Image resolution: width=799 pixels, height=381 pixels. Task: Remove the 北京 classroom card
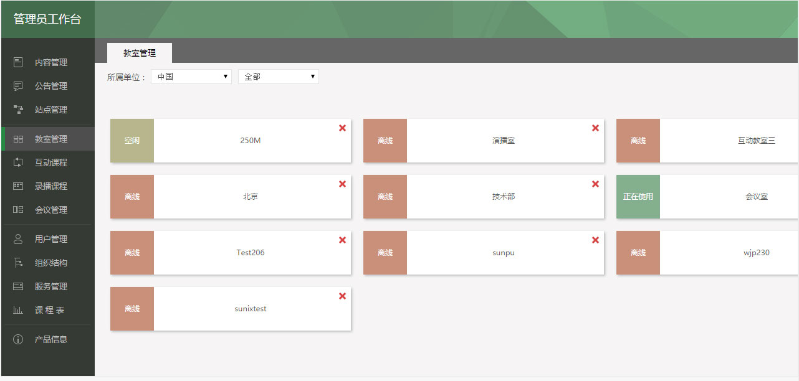342,184
